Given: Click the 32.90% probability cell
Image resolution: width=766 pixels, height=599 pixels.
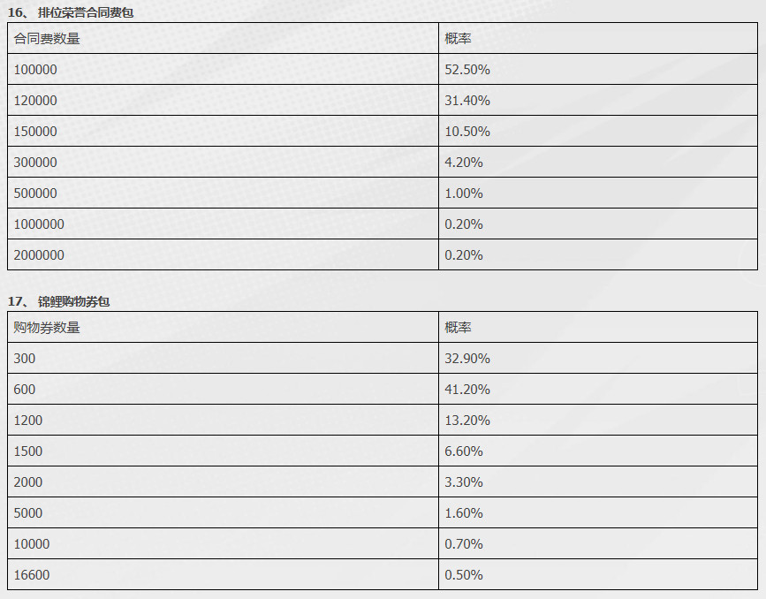Looking at the screenshot, I should click(x=598, y=358).
